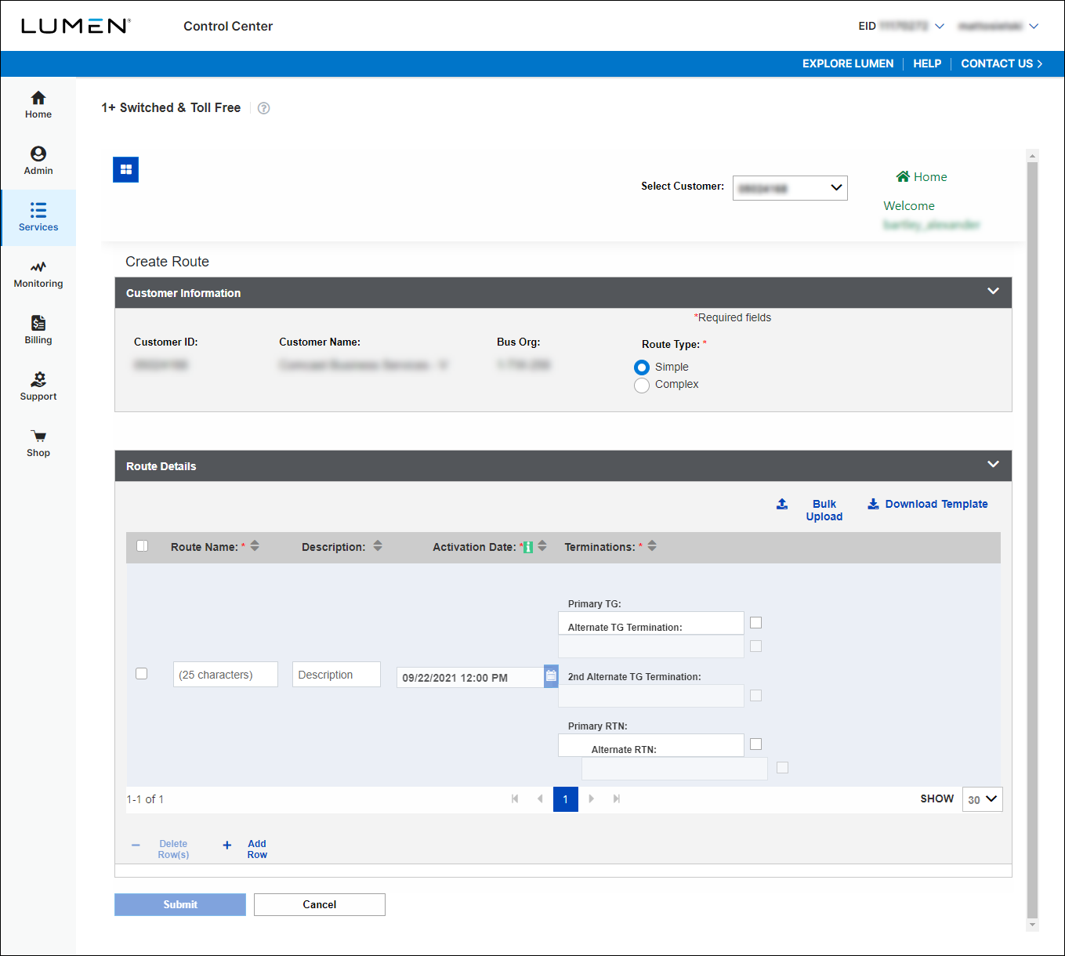Collapse the Customer Information section
Screen dimensions: 1065x956
click(993, 292)
